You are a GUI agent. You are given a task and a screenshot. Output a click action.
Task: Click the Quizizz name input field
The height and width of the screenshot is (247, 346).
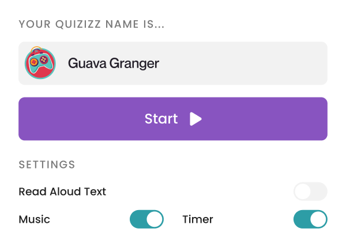173,63
